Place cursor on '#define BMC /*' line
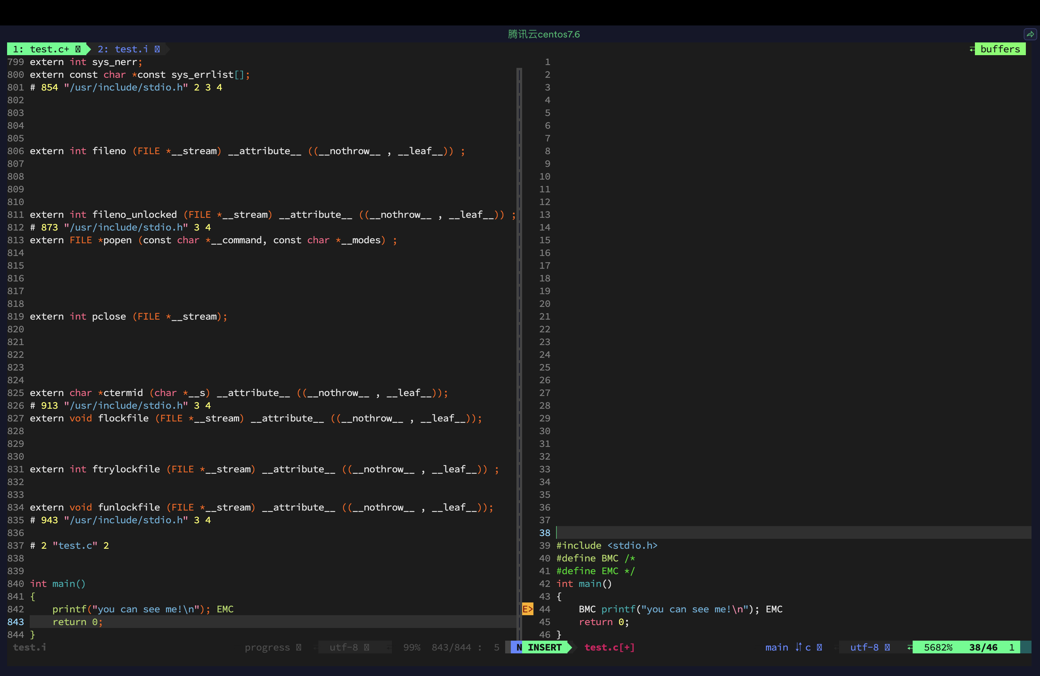Screen dimensions: 1040x676 pyautogui.click(x=596, y=558)
